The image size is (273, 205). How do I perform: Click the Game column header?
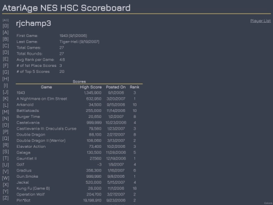[47, 87]
